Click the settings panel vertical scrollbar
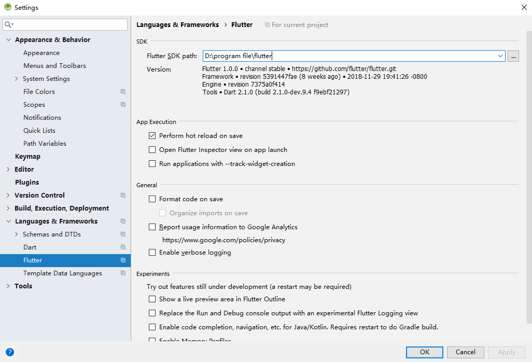The height and width of the screenshot is (362, 532). (529, 176)
